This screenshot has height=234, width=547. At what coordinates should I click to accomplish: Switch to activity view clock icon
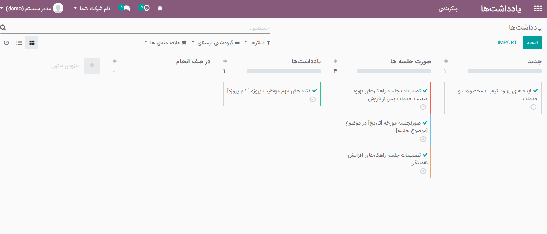6,43
